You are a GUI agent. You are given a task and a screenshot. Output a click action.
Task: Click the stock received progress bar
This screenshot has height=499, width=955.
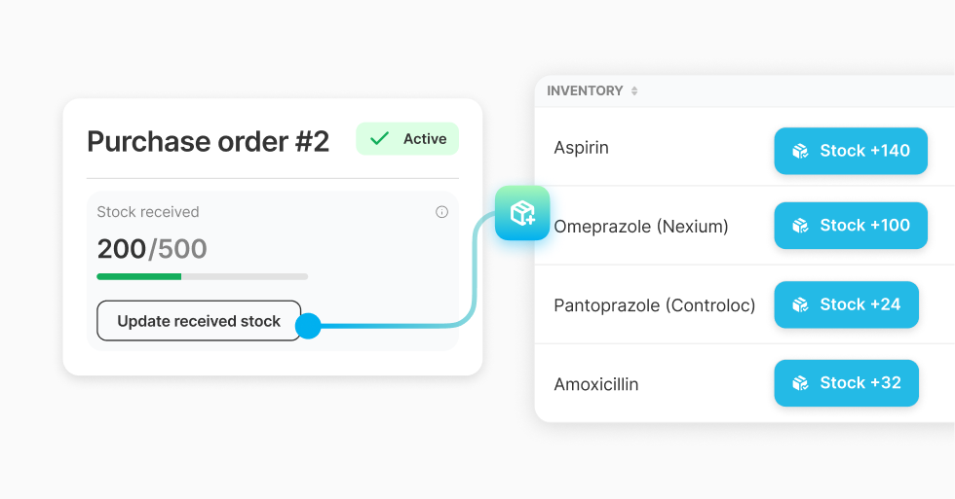(203, 276)
